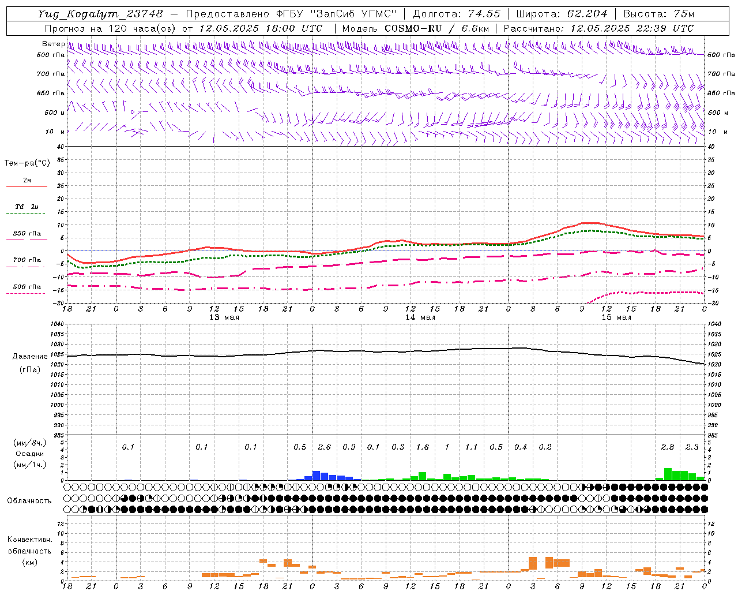The image size is (738, 591).
Task: Click the 1.1 precipitation total
Action: tap(472, 447)
